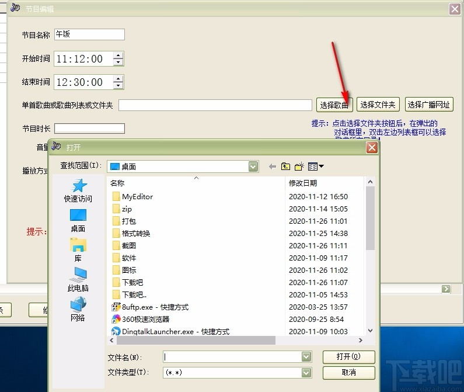This screenshot has height=392, width=464.
Task: Increase the 开始时间 value with up arrow
Action: point(118,55)
